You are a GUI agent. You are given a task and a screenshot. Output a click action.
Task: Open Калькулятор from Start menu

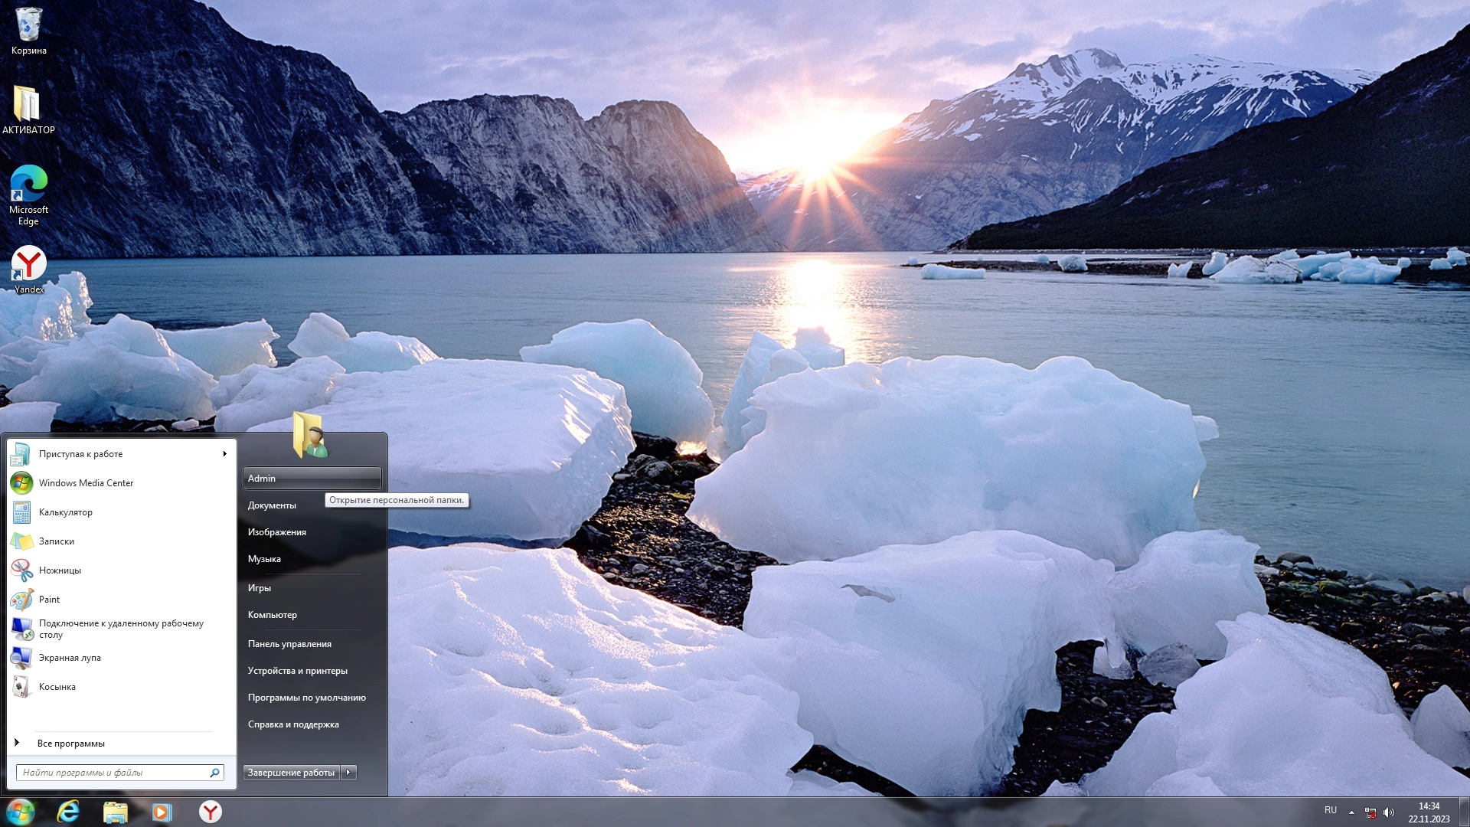66,512
